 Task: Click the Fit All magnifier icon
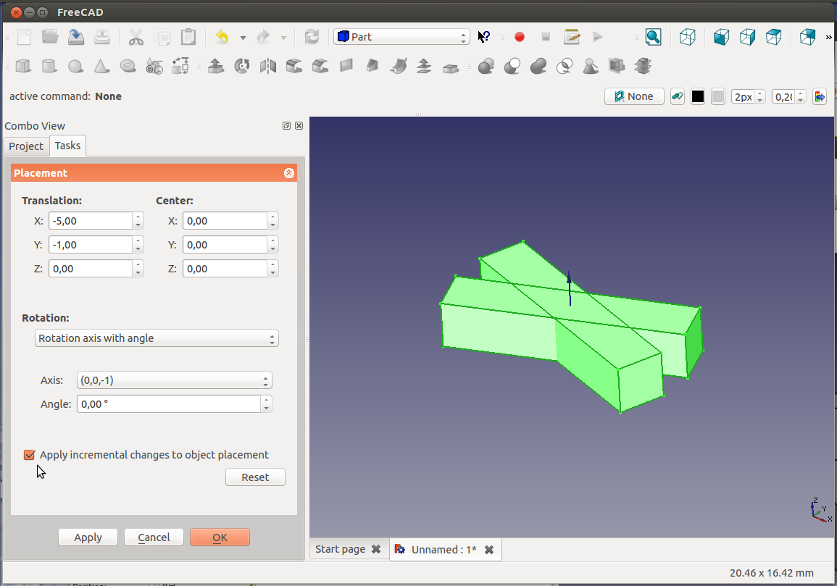pyautogui.click(x=653, y=37)
